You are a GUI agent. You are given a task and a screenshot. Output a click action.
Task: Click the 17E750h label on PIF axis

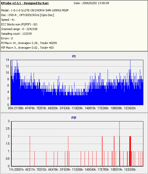[103, 170]
